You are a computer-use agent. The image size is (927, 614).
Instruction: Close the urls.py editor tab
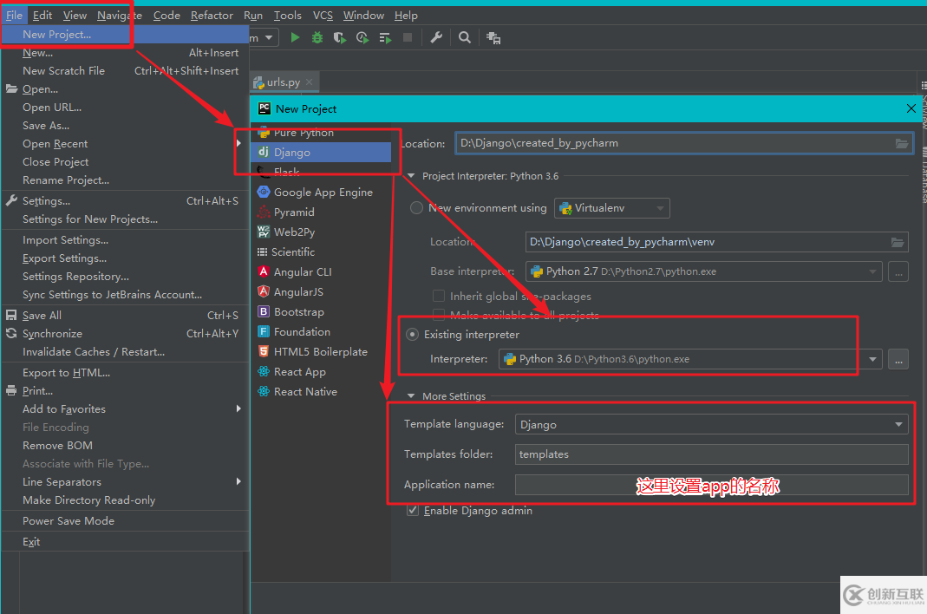click(310, 82)
